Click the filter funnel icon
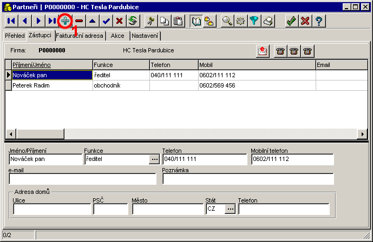The width and height of the screenshot is (373, 242). coord(254,21)
